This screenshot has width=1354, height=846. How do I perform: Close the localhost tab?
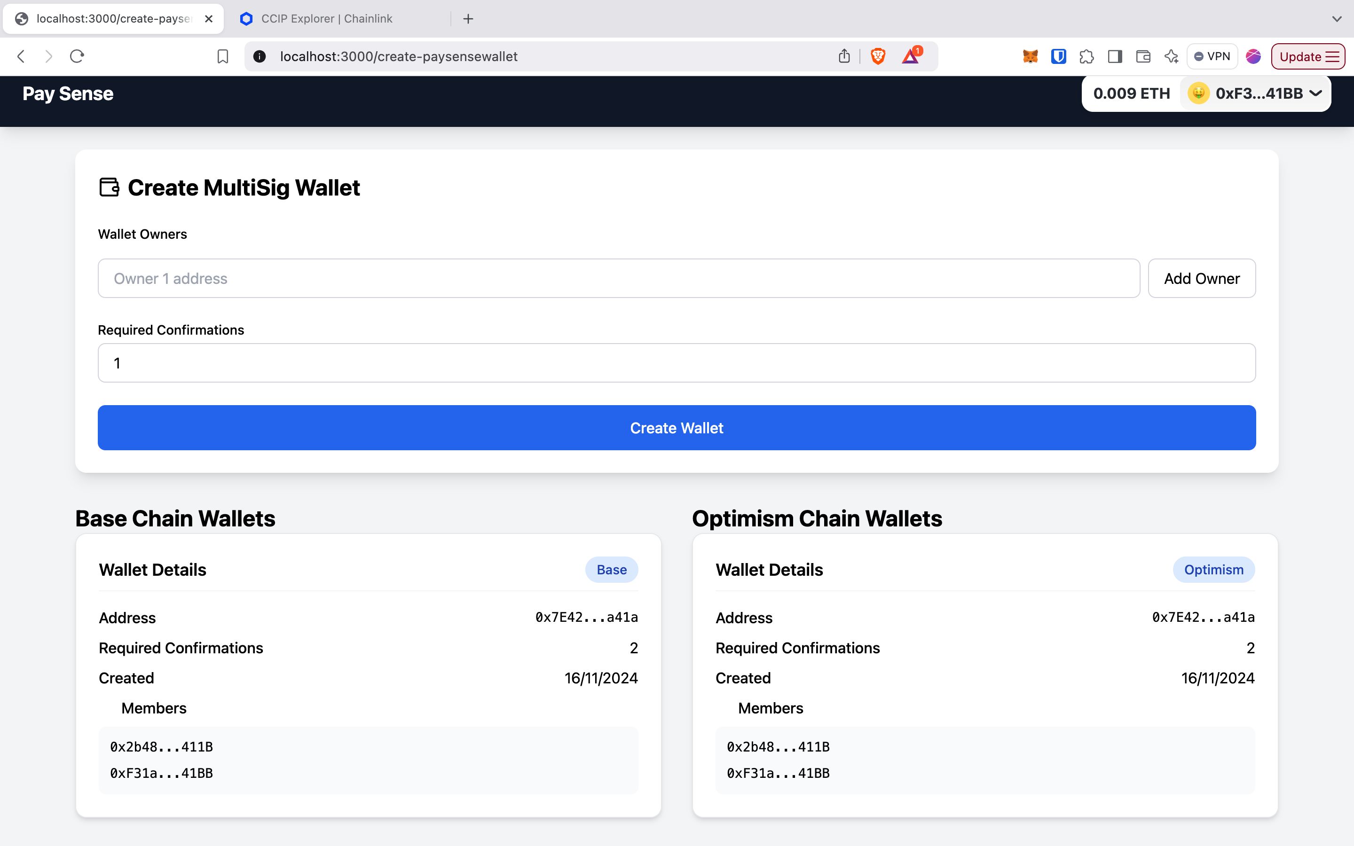[x=209, y=18]
